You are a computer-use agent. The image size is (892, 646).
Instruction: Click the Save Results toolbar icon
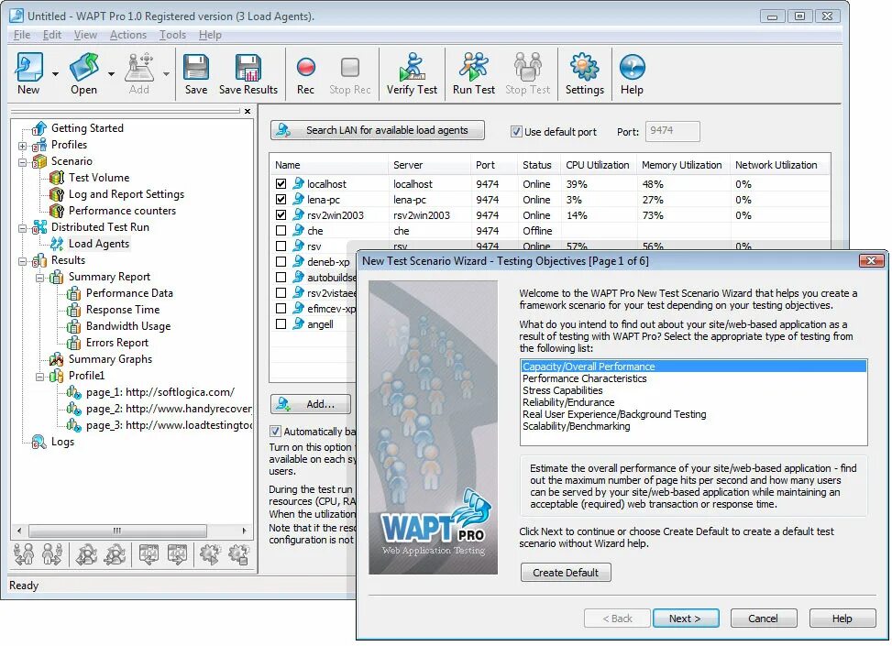(x=248, y=74)
